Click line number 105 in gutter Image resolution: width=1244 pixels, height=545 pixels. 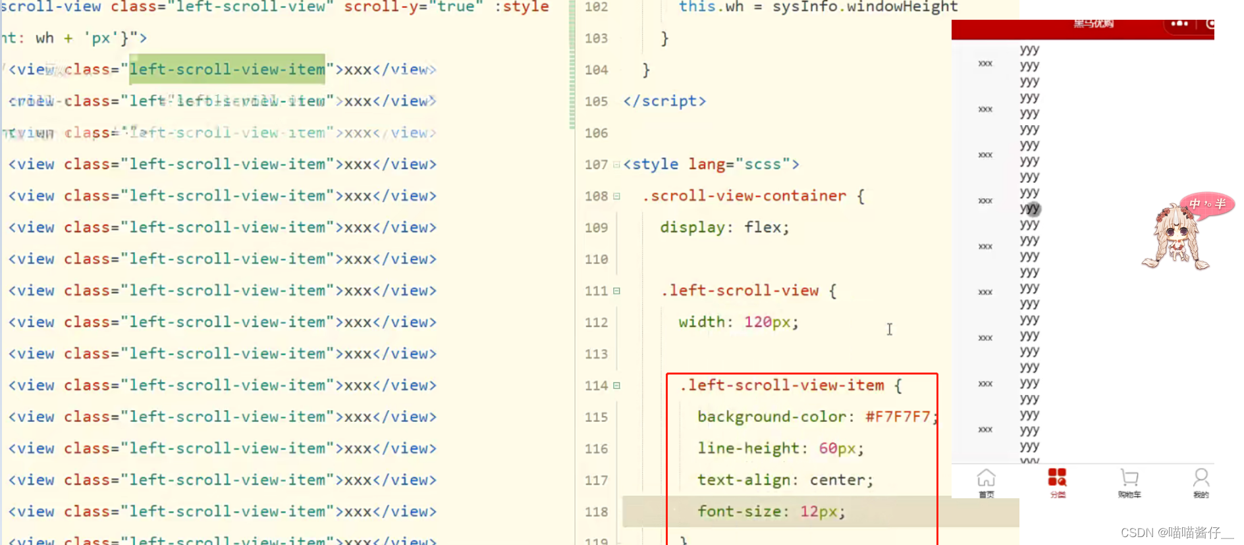(x=597, y=101)
